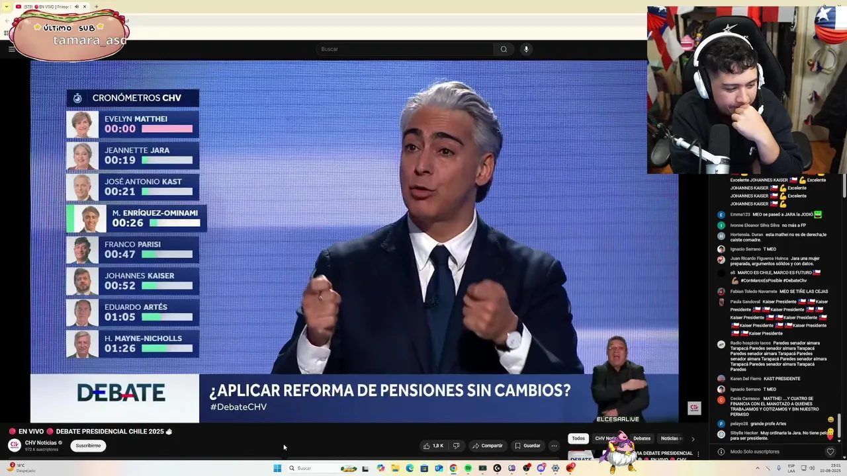
Task: Click chat author Sibylle Hecker
Action: [744, 433]
